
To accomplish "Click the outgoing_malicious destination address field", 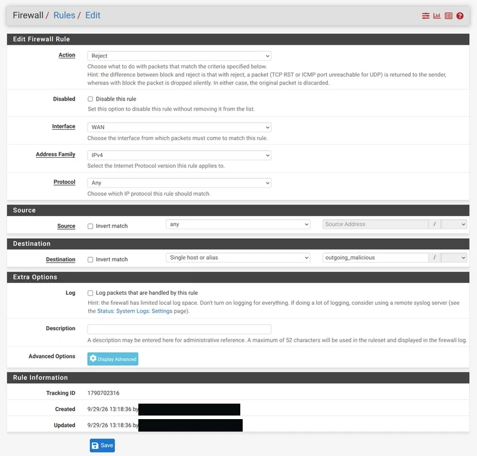I will tap(376, 258).
